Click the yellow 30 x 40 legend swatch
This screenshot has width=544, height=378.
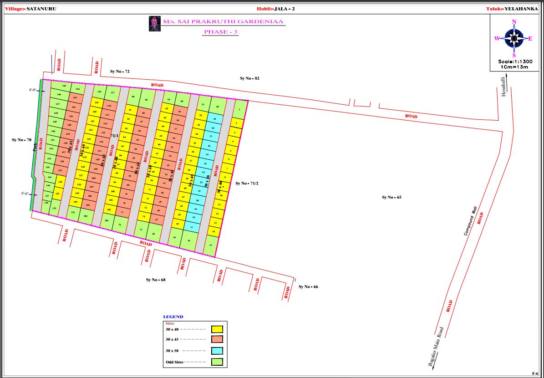click(x=217, y=329)
